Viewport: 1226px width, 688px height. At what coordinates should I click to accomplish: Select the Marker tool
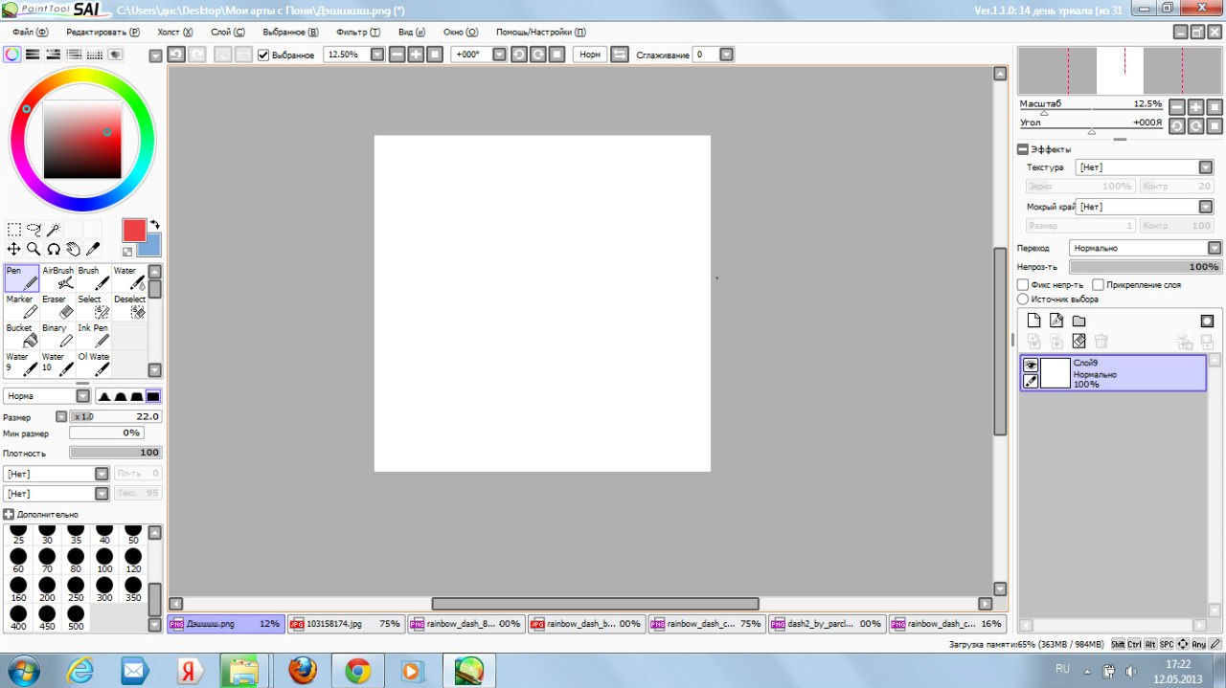click(23, 306)
